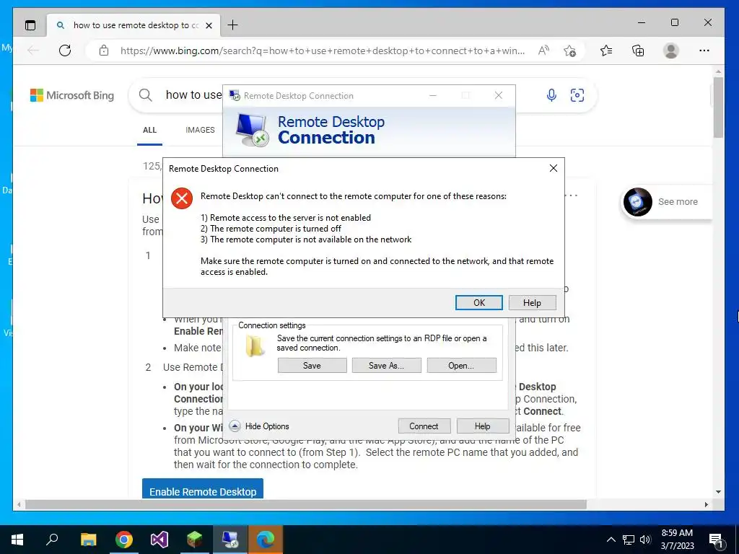Close the 'how to use remote desktop' tab

tap(209, 25)
